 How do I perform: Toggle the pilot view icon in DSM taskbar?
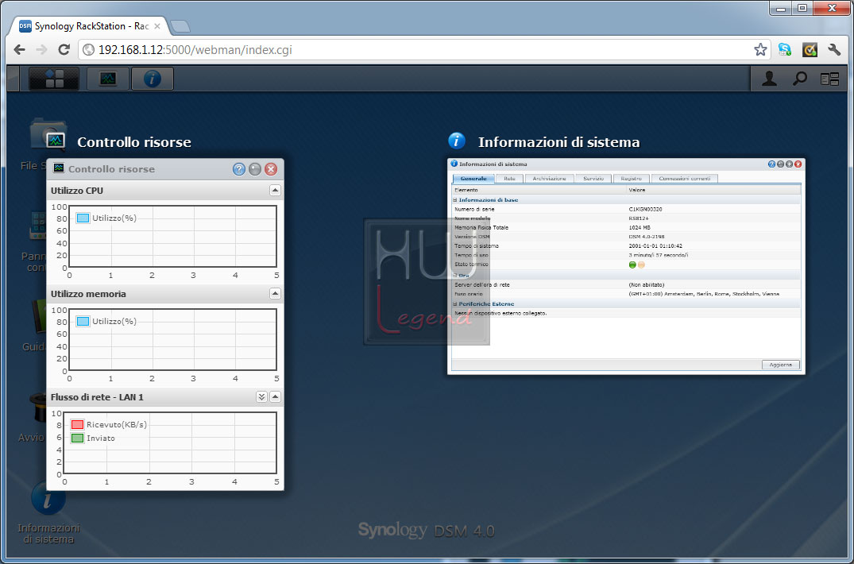pyautogui.click(x=829, y=79)
